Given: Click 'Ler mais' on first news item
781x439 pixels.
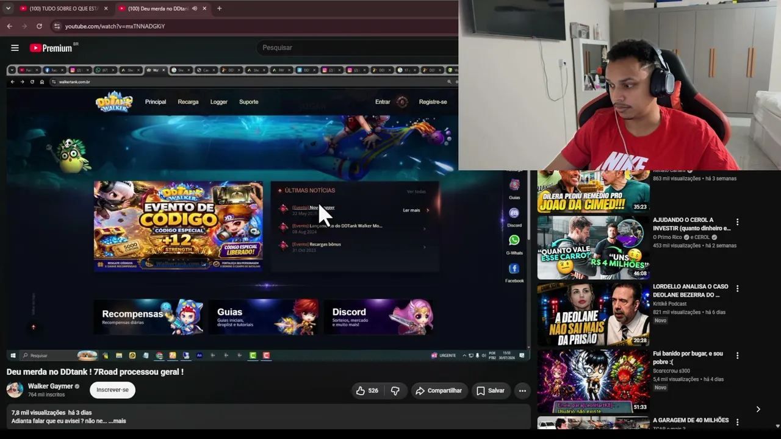Looking at the screenshot, I should click(x=412, y=210).
